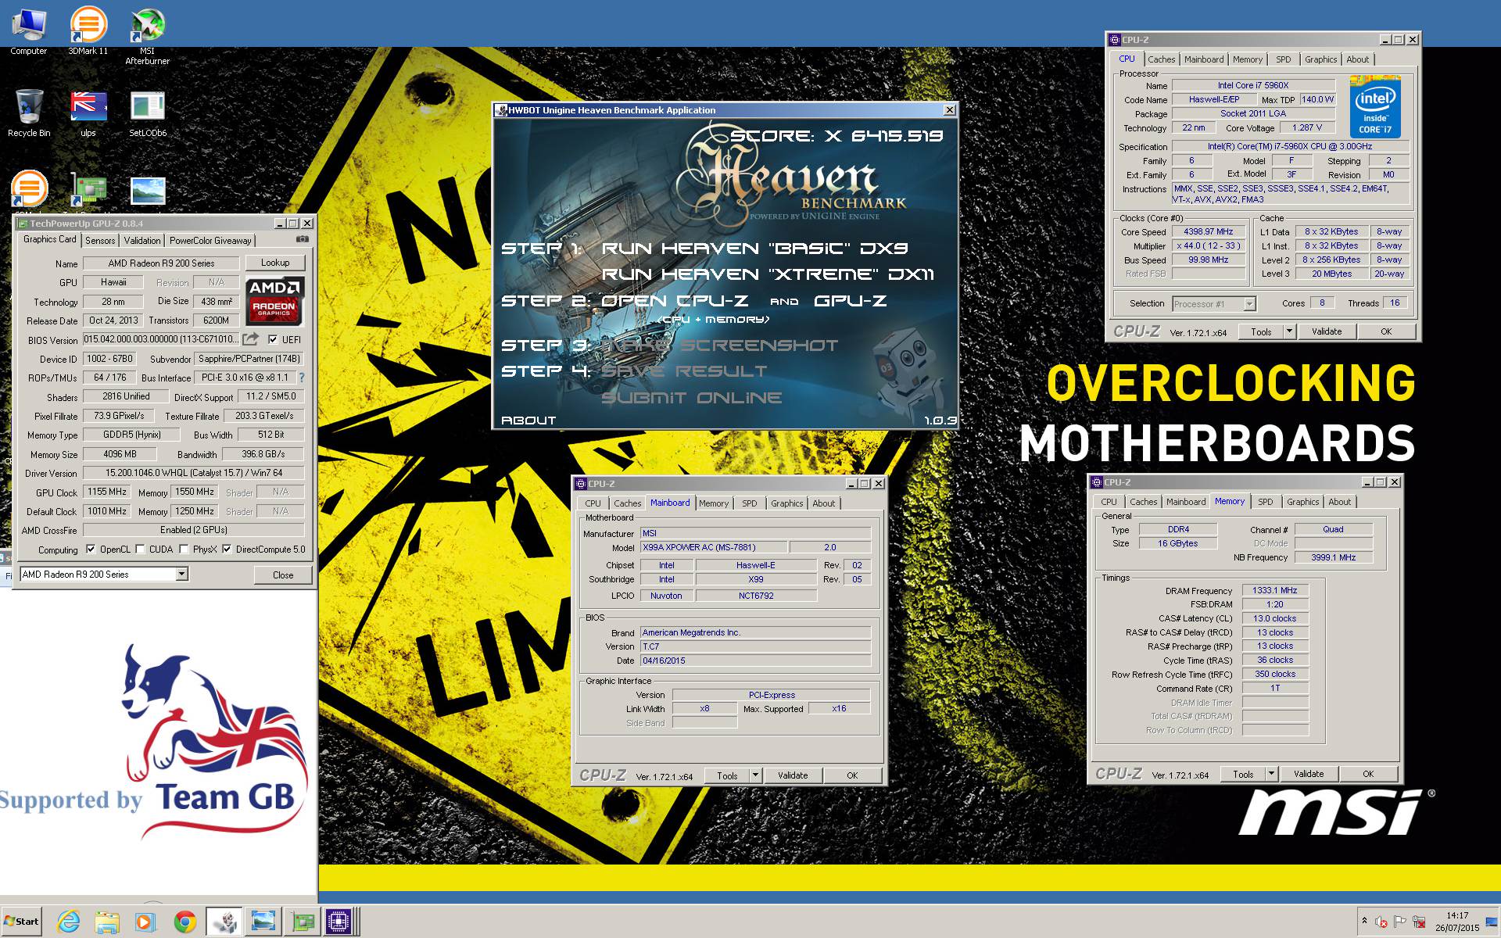The width and height of the screenshot is (1501, 938).
Task: Switch to GPU-Z on the taskbar
Action: pyautogui.click(x=301, y=922)
